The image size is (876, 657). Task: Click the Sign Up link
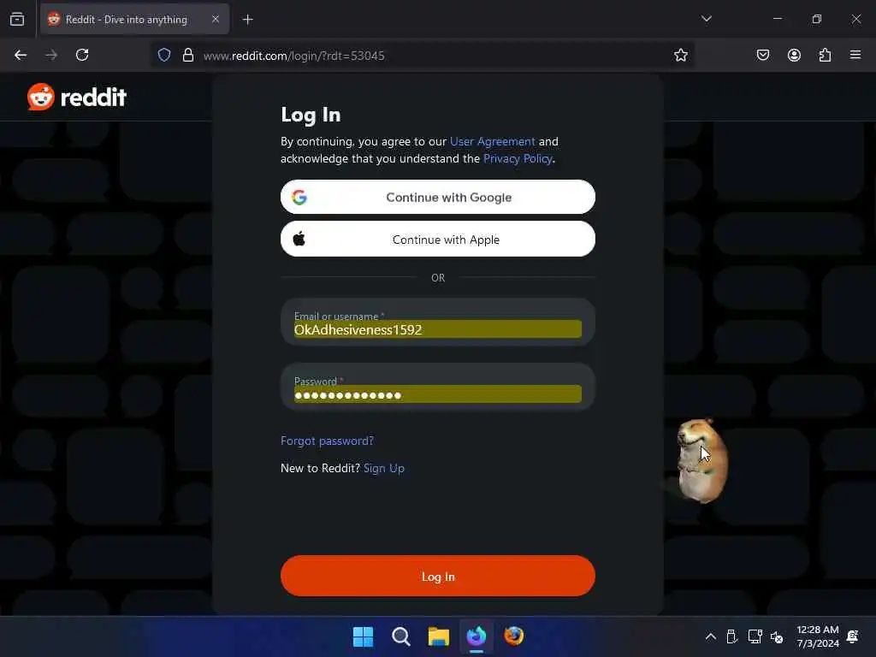(x=384, y=468)
